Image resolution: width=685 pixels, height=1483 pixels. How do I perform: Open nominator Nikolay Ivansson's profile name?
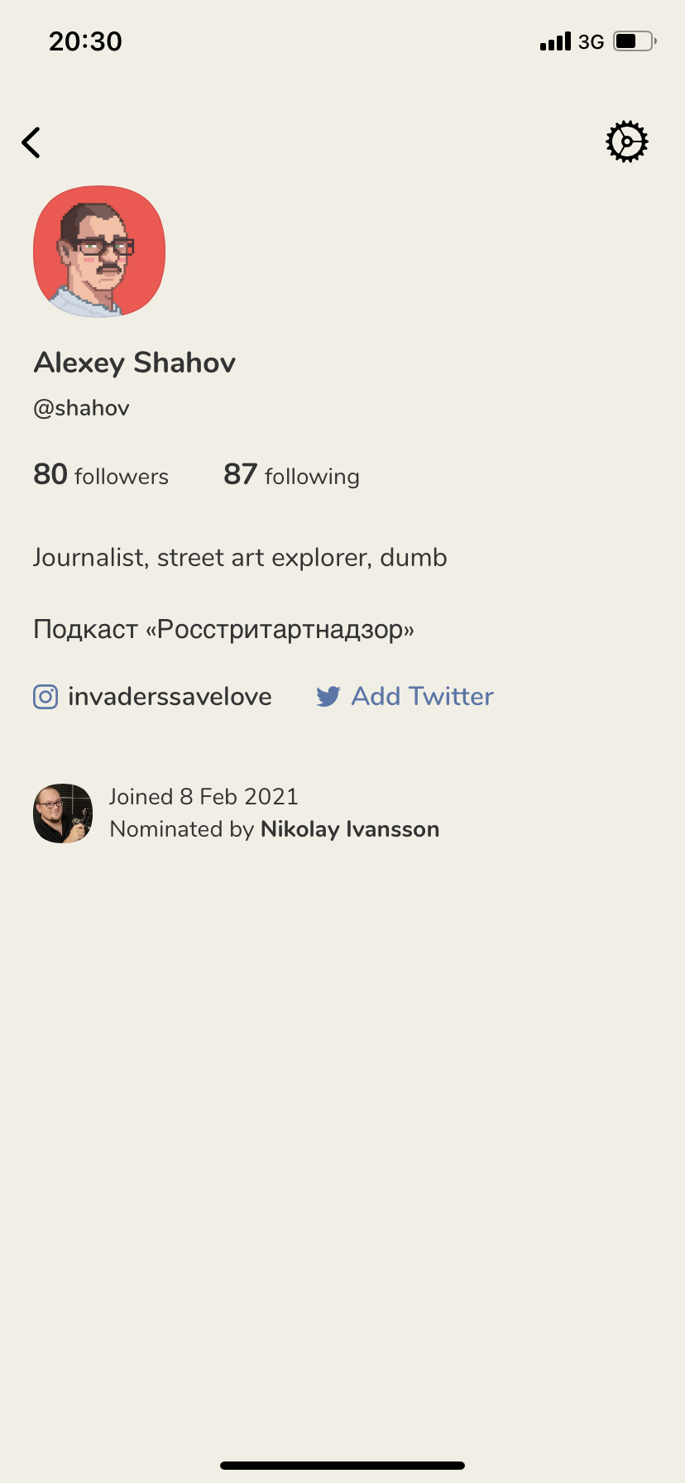tap(349, 829)
